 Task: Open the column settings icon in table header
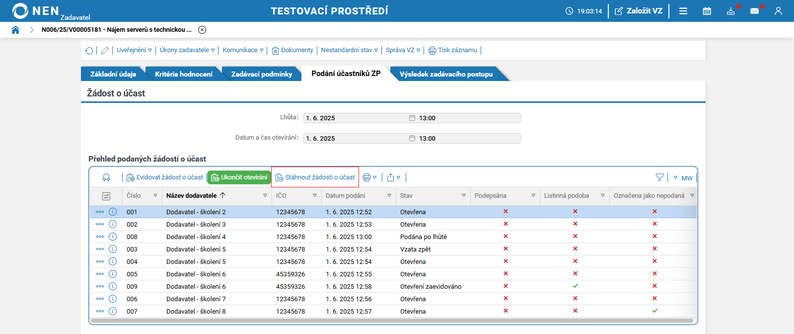106,196
